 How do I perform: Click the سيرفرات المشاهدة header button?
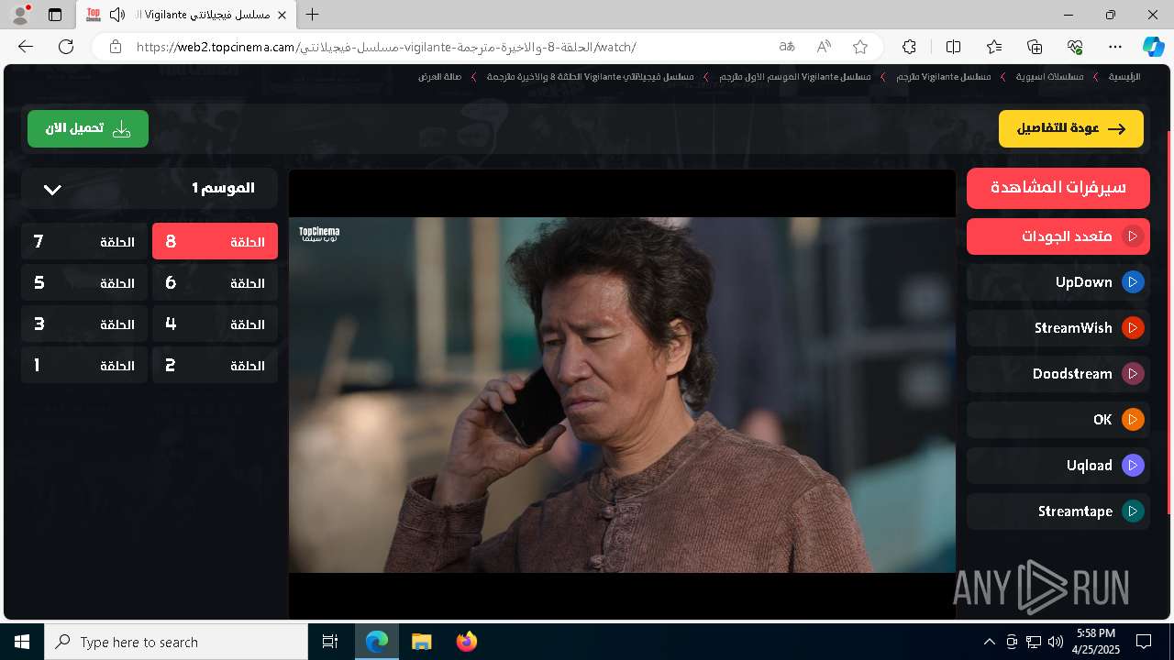pos(1058,188)
